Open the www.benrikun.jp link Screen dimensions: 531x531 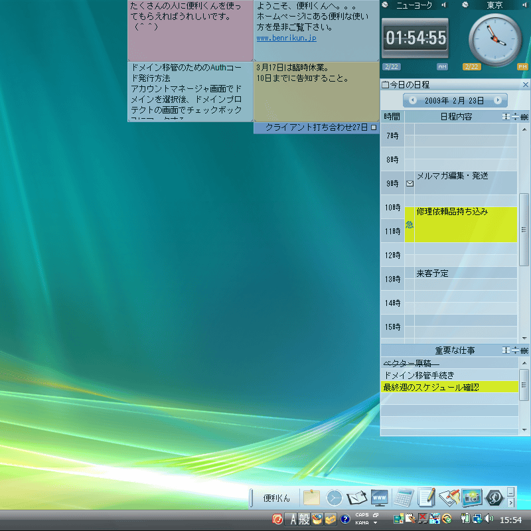287,38
